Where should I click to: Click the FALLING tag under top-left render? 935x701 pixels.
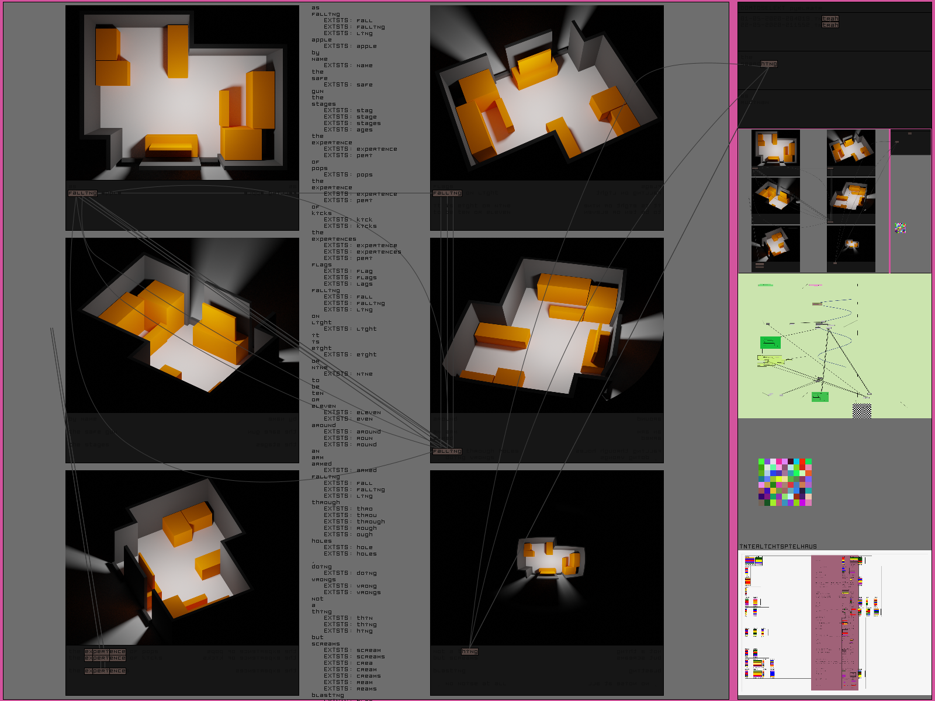pyautogui.click(x=82, y=193)
